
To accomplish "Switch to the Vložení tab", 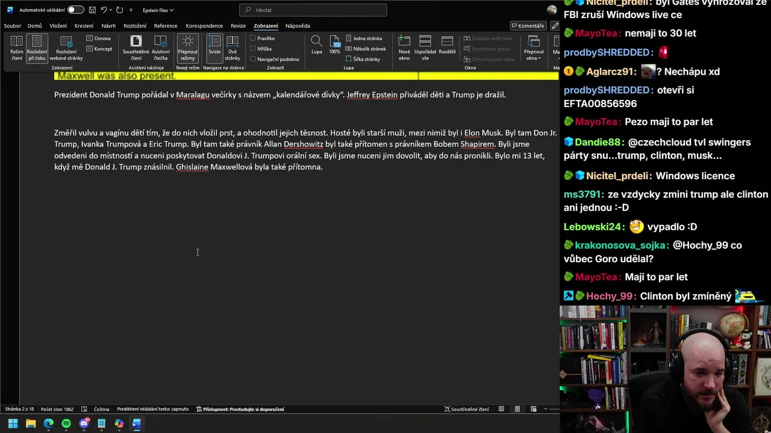I will click(x=58, y=26).
